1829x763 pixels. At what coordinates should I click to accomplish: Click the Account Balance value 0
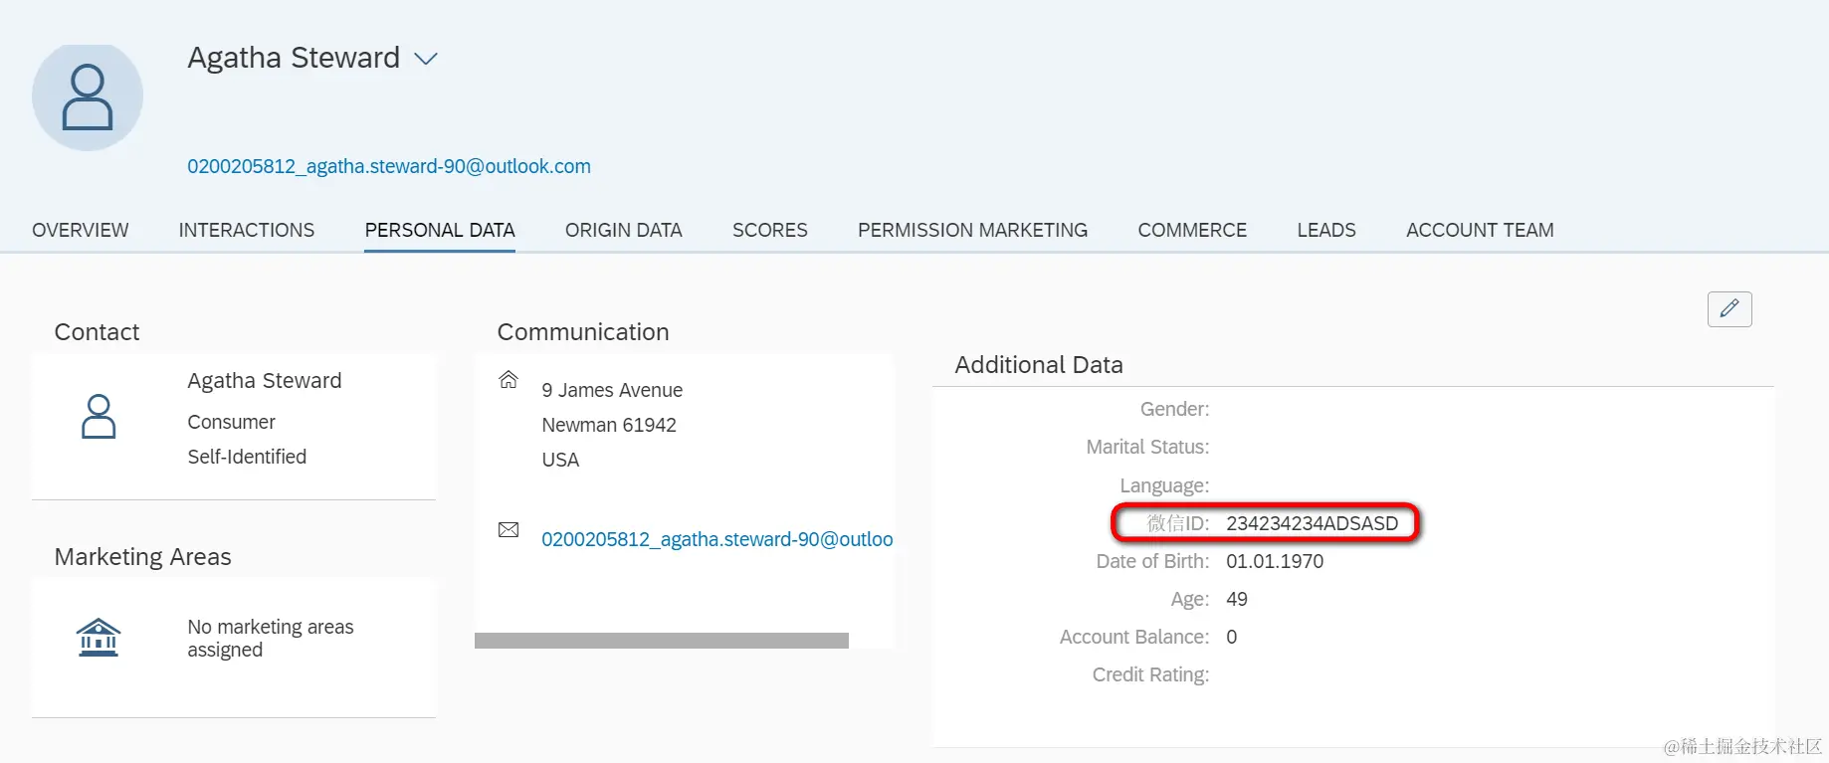(x=1232, y=637)
